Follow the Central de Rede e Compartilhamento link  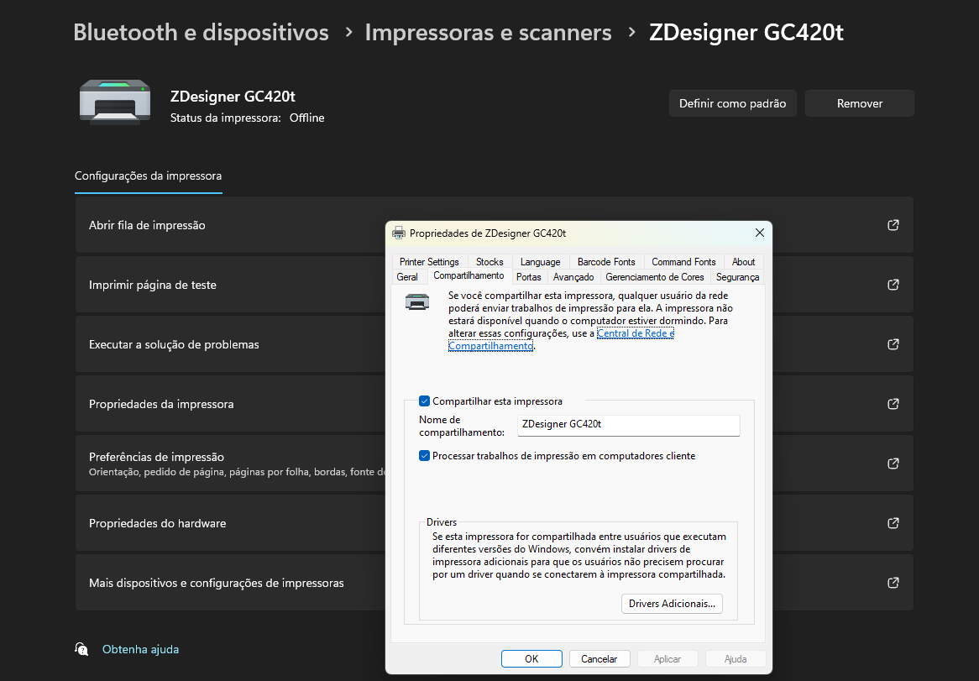click(635, 333)
